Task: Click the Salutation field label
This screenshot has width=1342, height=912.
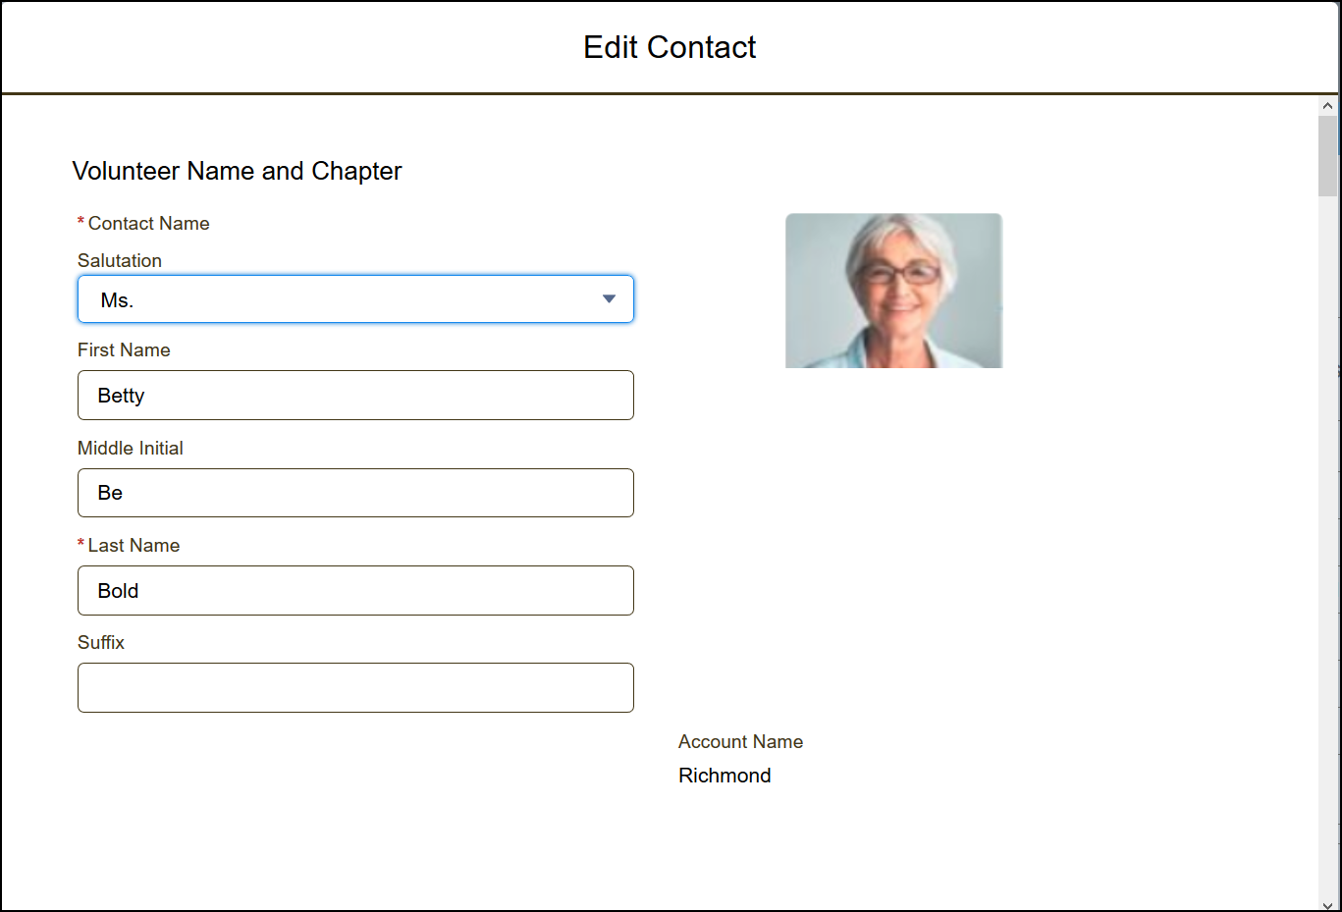Action: 120,261
